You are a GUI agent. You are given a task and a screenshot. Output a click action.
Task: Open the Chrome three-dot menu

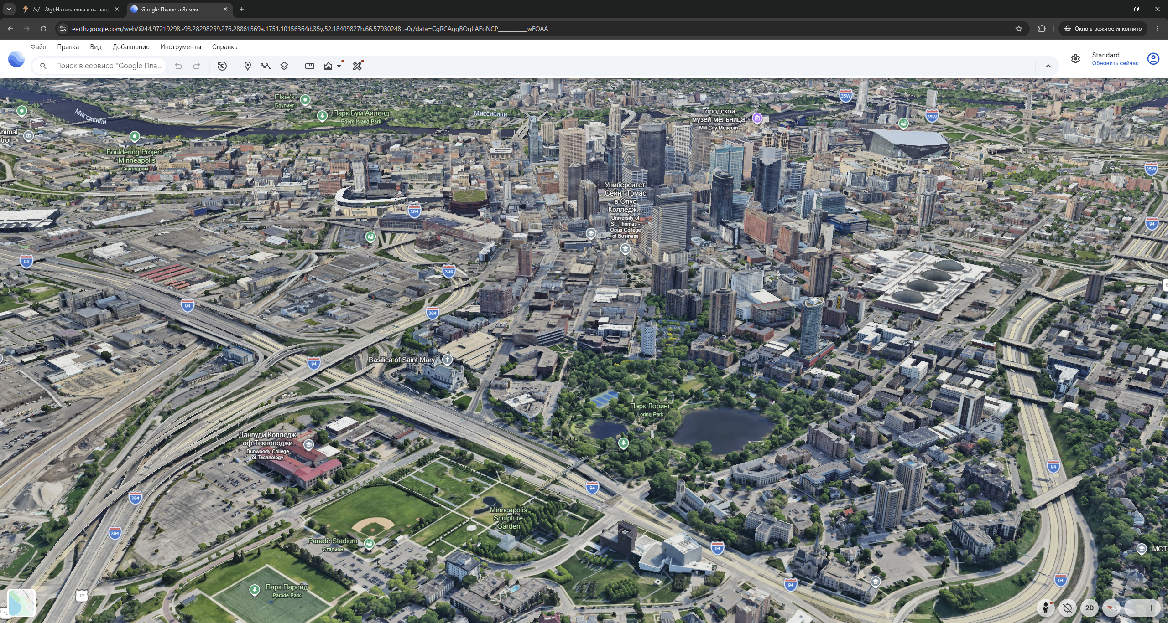1158,29
